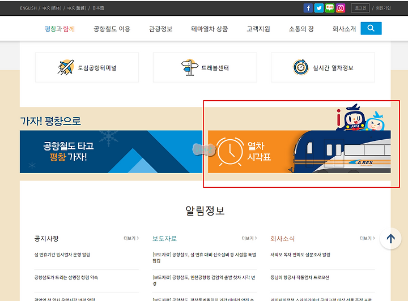Open the 공항철도 이용 menu
The height and width of the screenshot is (301, 408).
coord(112,28)
